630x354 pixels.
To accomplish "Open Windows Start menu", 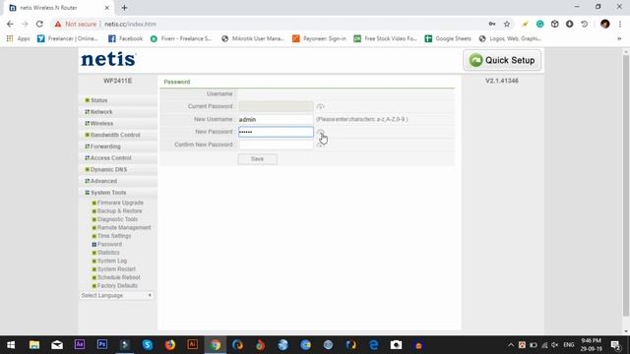I will [x=11, y=345].
